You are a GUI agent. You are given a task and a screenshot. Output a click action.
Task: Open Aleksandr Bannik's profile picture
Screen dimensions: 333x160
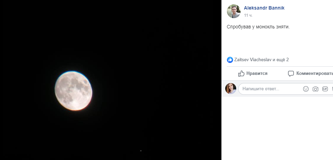coord(233,11)
